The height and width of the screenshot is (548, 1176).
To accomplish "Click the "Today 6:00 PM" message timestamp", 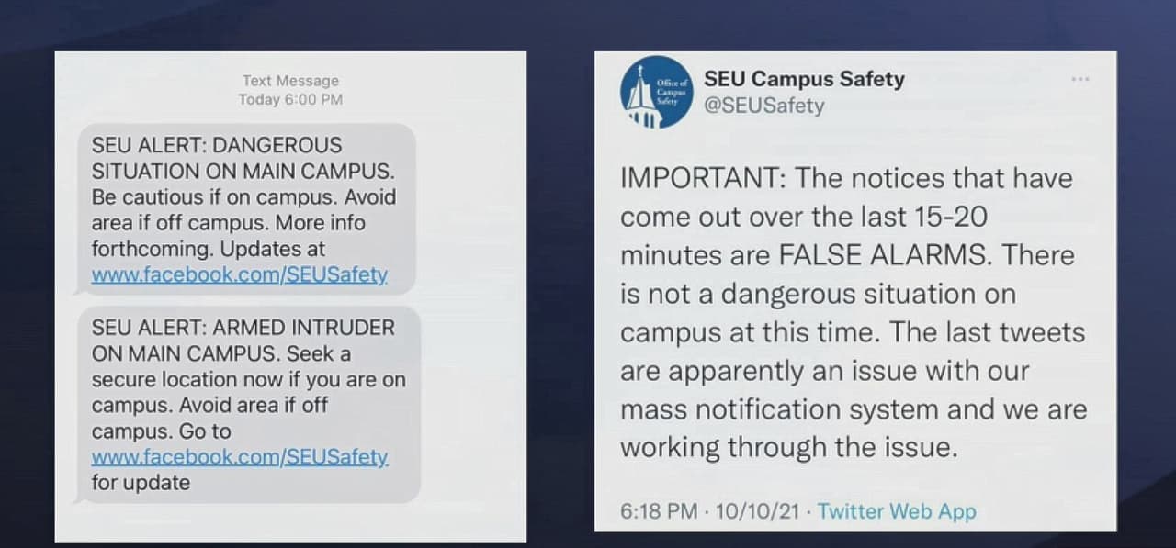I will (x=290, y=99).
